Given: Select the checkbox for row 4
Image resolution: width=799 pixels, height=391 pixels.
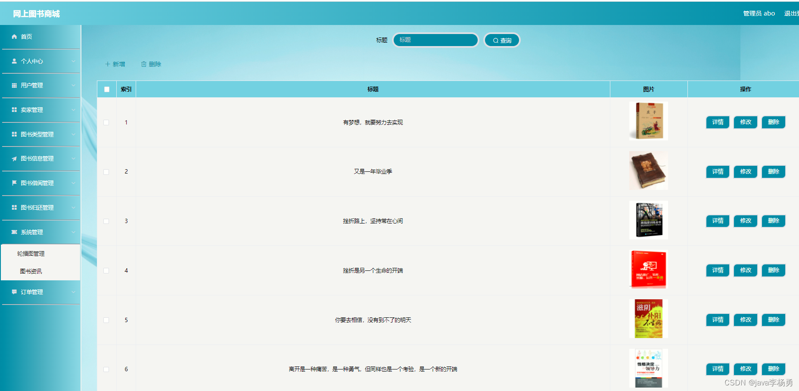Looking at the screenshot, I should pos(106,271).
